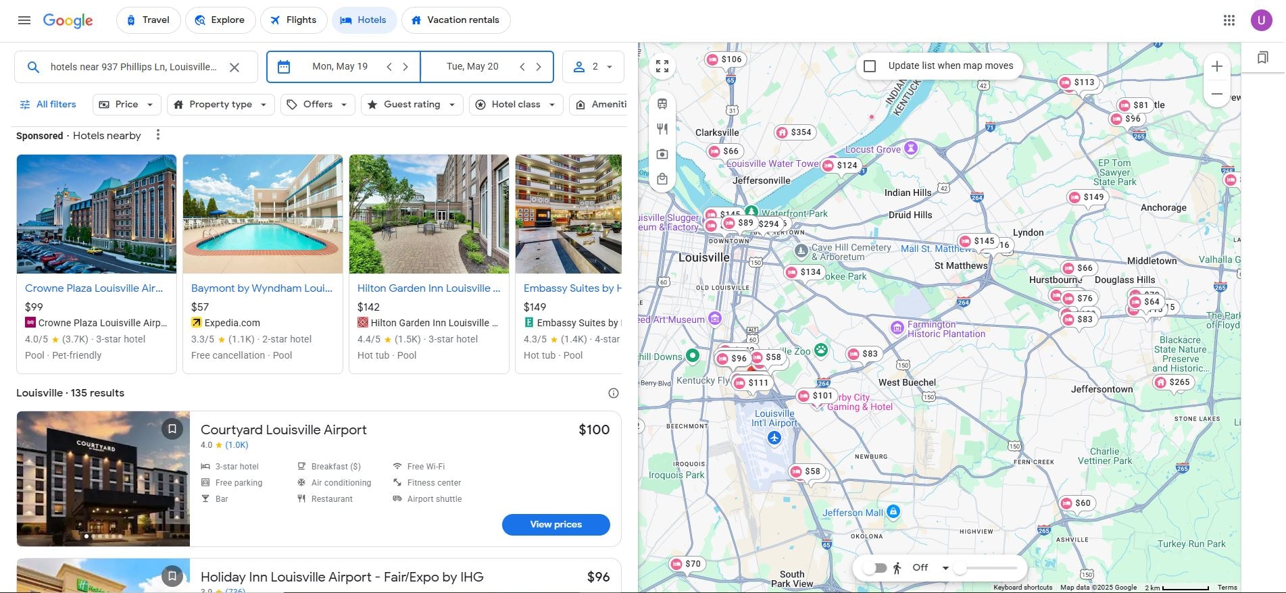Go to next check-out date
Image resolution: width=1286 pixels, height=593 pixels.
(x=539, y=67)
